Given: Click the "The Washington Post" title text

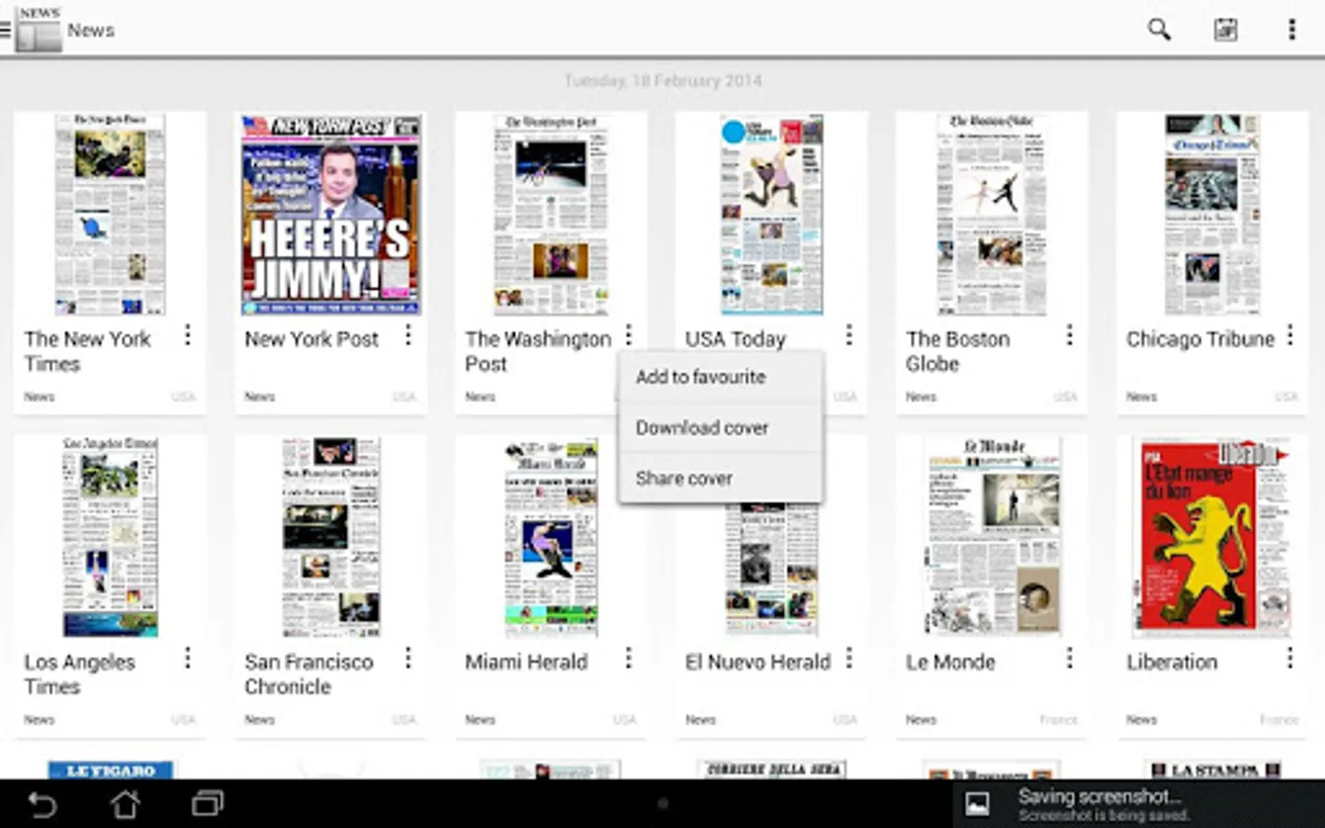Looking at the screenshot, I should click(x=538, y=351).
